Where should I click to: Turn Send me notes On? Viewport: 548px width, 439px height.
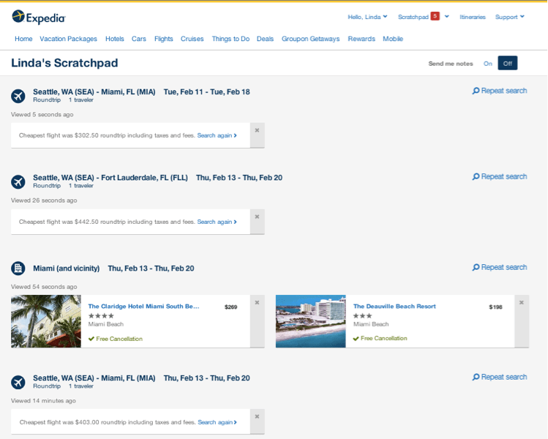coord(488,63)
